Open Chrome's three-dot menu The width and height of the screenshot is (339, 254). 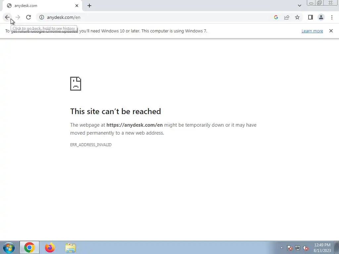click(x=332, y=17)
